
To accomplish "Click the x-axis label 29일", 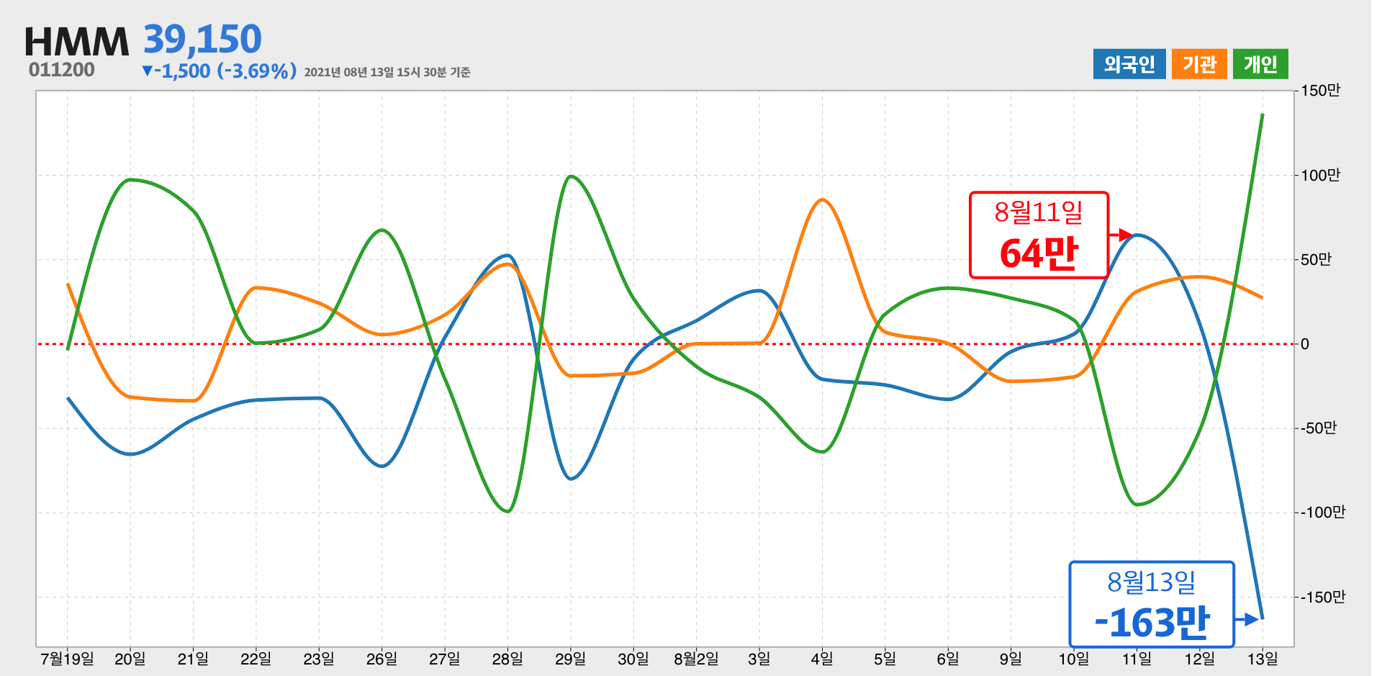I will point(570,659).
